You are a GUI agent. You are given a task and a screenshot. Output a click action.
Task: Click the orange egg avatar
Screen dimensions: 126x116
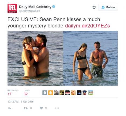[50, 93]
